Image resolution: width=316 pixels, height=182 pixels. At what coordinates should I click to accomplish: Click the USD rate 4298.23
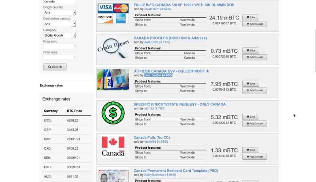coord(73,120)
